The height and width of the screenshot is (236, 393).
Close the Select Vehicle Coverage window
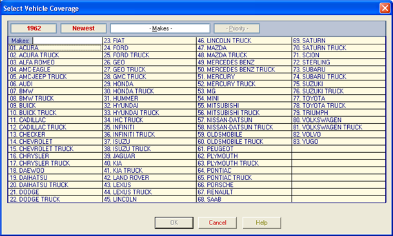385,8
